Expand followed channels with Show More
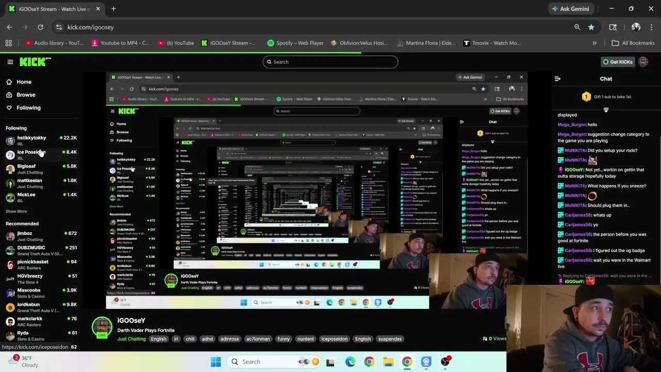The image size is (661, 372). [16, 211]
